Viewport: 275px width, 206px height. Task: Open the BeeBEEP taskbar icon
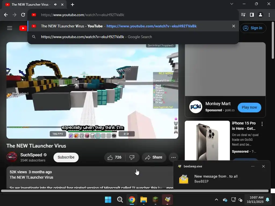coord(167,200)
